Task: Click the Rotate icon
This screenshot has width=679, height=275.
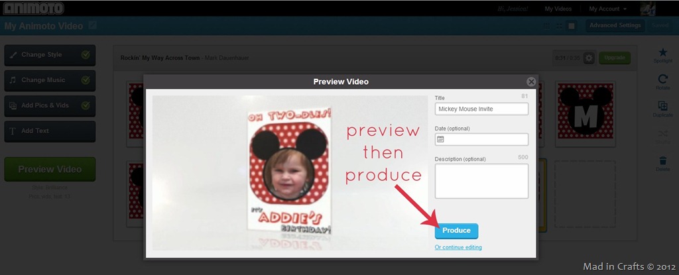Action: tap(662, 80)
